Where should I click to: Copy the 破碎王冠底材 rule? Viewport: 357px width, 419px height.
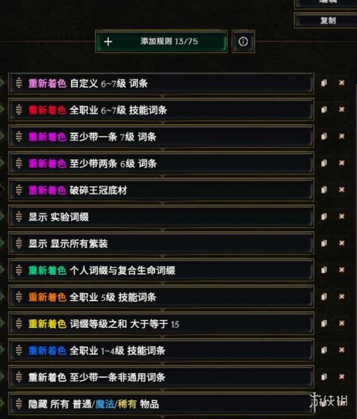[x=324, y=190]
